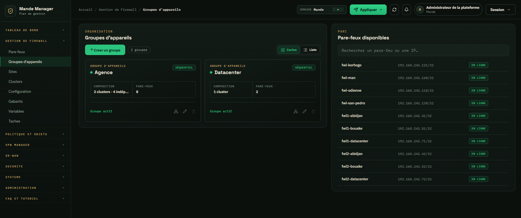521x218 pixels.
Task: Click the IP 192.168.242.72/32
Action: click(414, 179)
